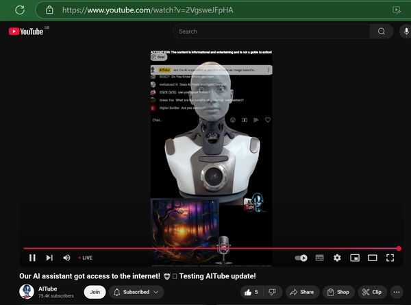Enable miniplayer mode
This screenshot has height=305, width=411.
click(x=355, y=258)
